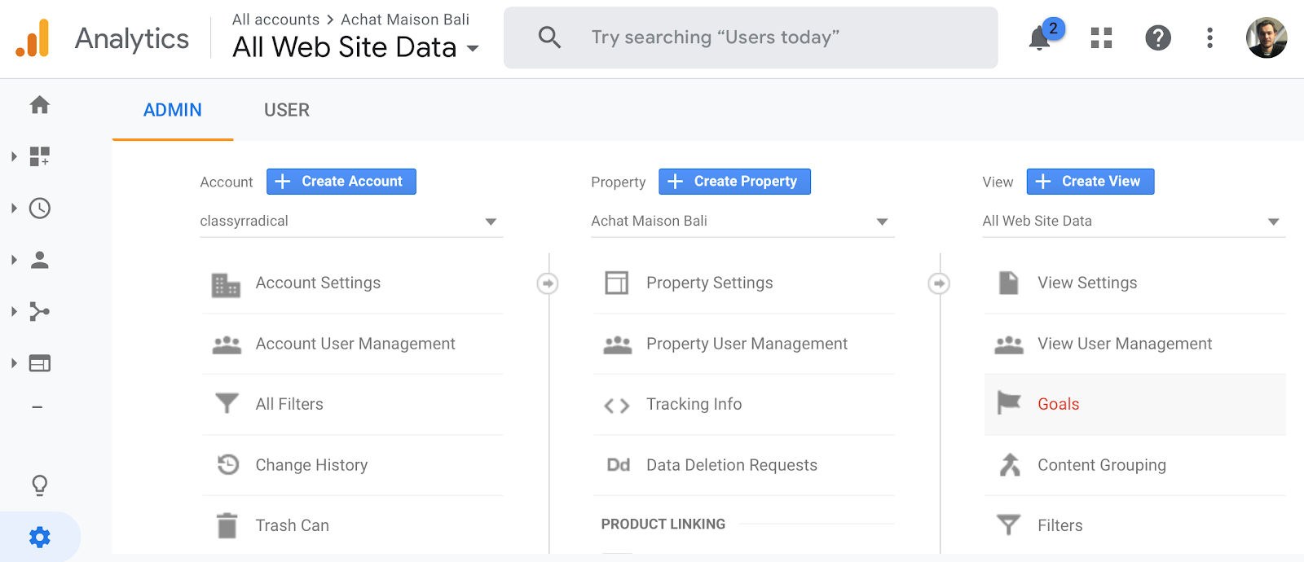
Task: Open the Achat Maison Bali property dropdown
Action: [x=742, y=222]
